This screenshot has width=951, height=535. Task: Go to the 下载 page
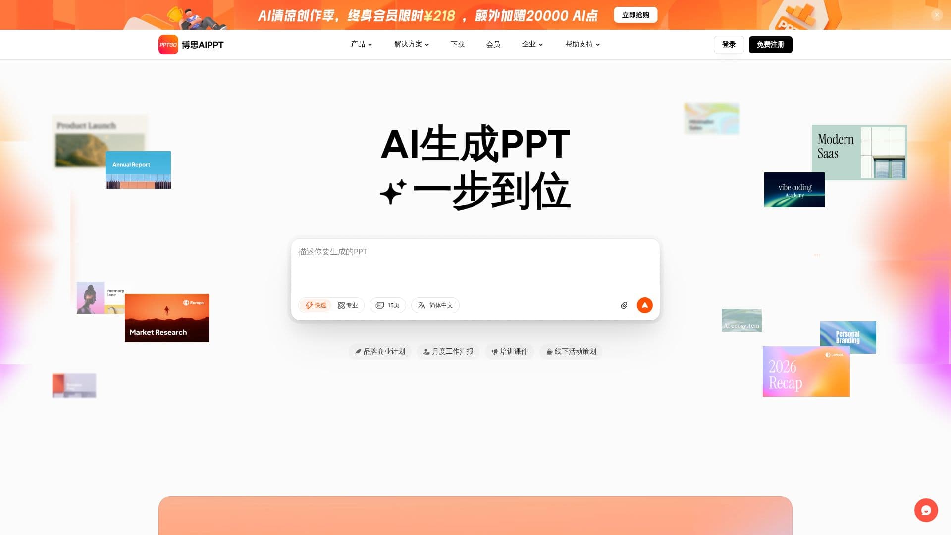point(458,44)
